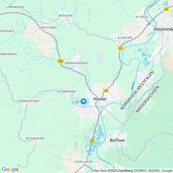The width and height of the screenshot is (173, 173).
Task: Click the Holzminden city label
Action: (163, 29)
